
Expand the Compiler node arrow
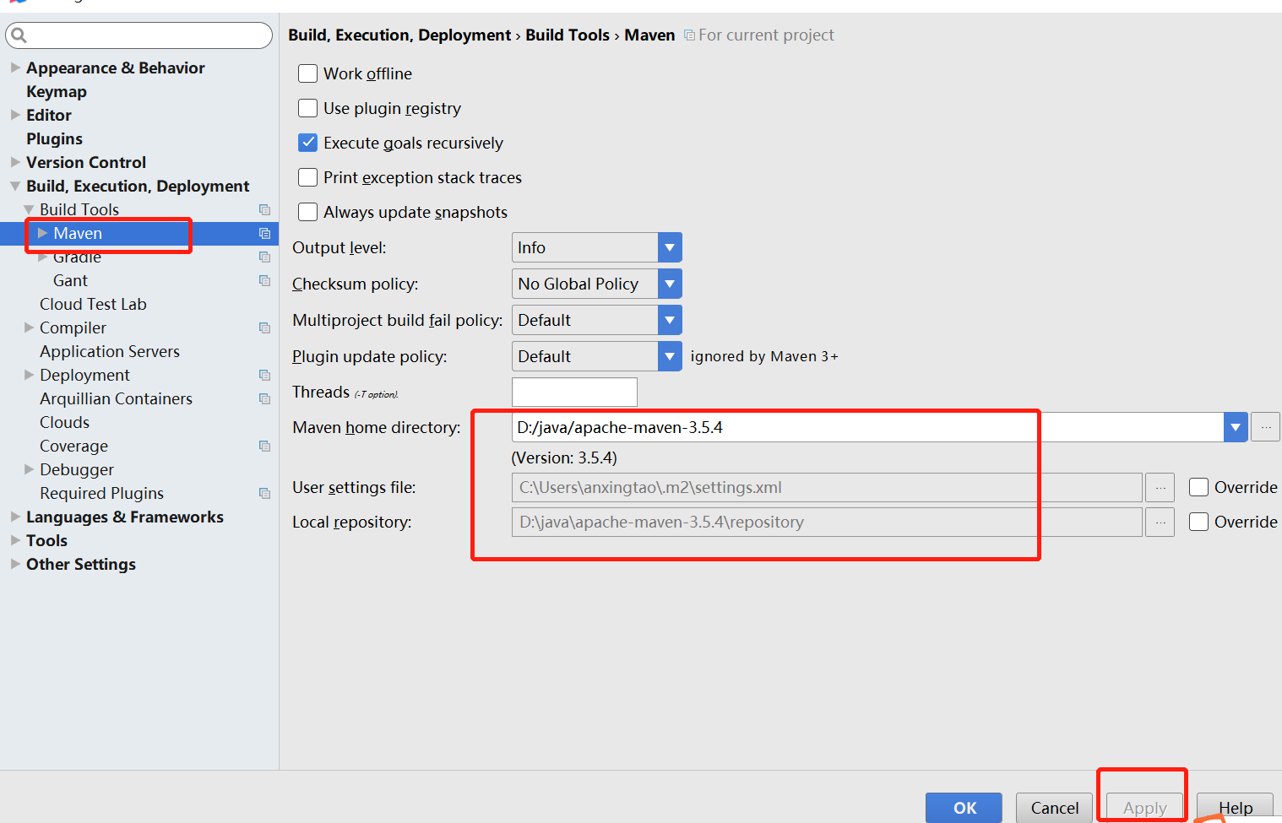click(29, 328)
